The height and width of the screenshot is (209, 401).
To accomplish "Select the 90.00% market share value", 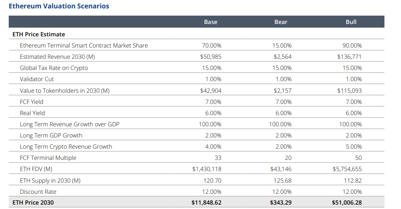I will pyautogui.click(x=352, y=46).
